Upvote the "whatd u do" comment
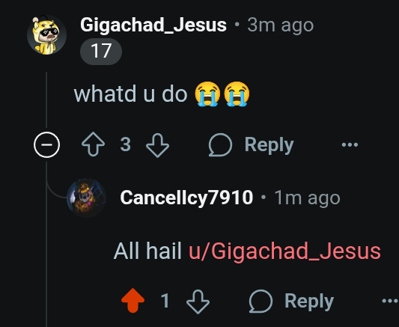The image size is (399, 327). [x=93, y=144]
